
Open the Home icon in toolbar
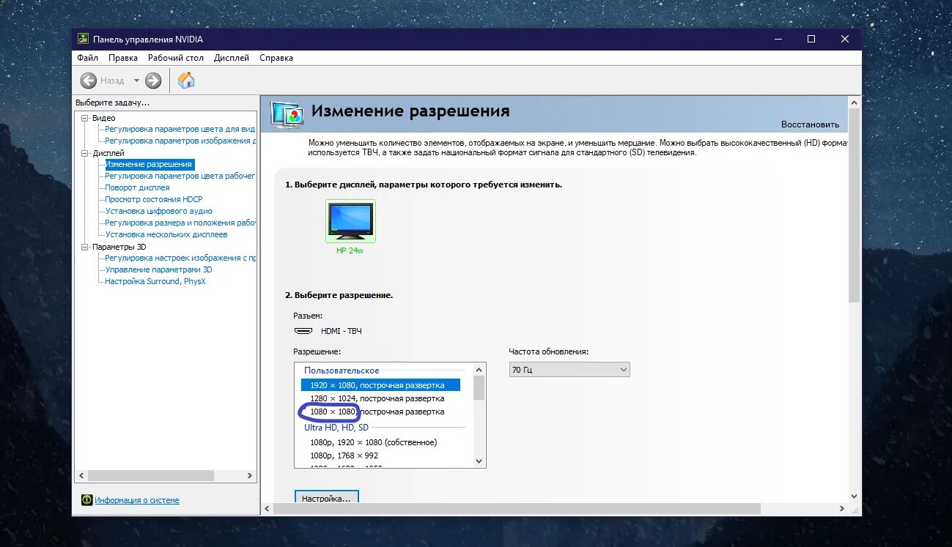pos(186,81)
